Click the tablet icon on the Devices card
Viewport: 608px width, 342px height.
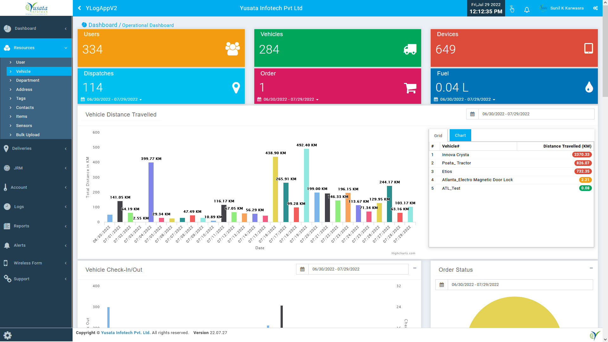(x=588, y=48)
